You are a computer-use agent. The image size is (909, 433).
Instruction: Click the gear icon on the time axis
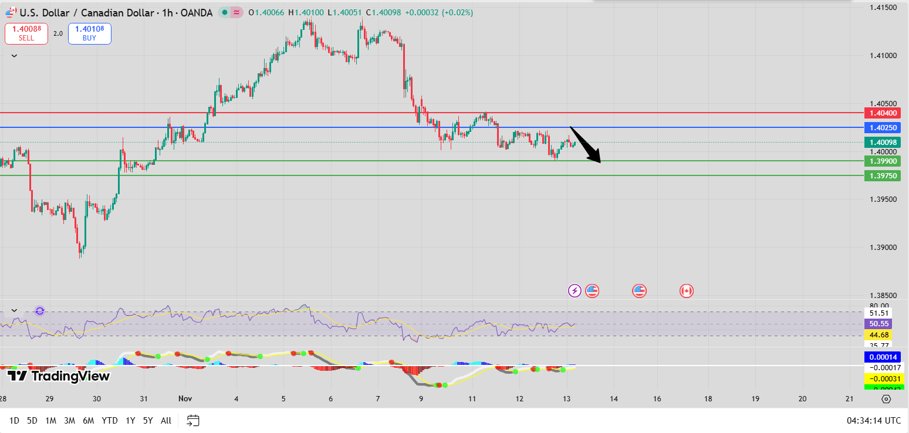point(885,398)
